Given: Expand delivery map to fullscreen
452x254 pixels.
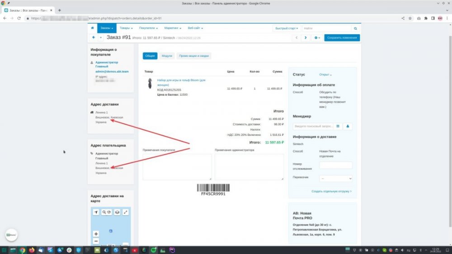Looking at the screenshot, I should pos(126,212).
